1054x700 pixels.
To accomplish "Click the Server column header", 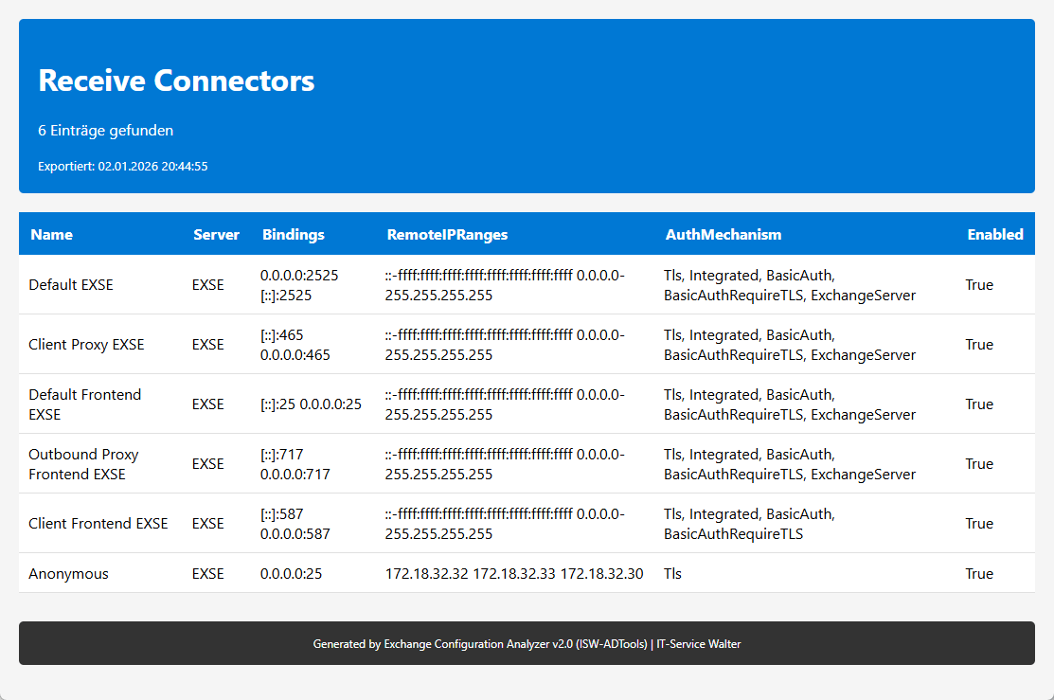I will coord(216,235).
